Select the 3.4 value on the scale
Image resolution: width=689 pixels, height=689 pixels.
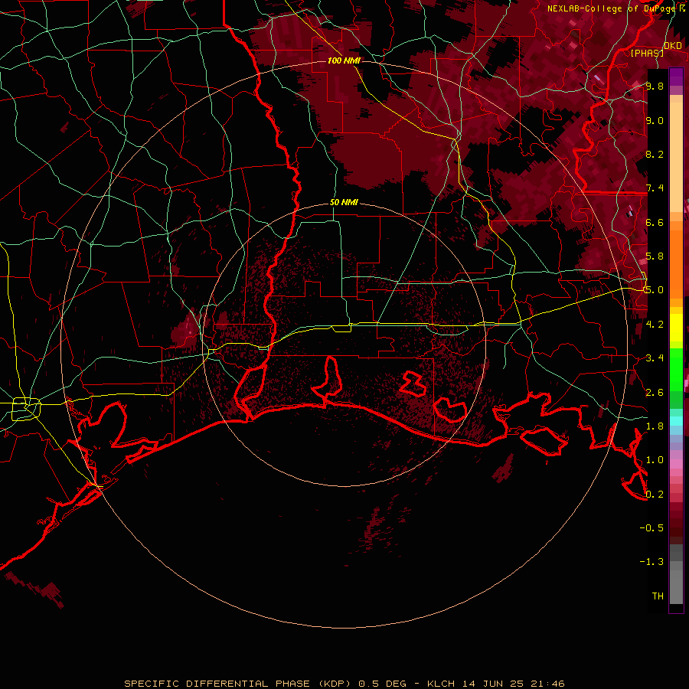(655, 358)
